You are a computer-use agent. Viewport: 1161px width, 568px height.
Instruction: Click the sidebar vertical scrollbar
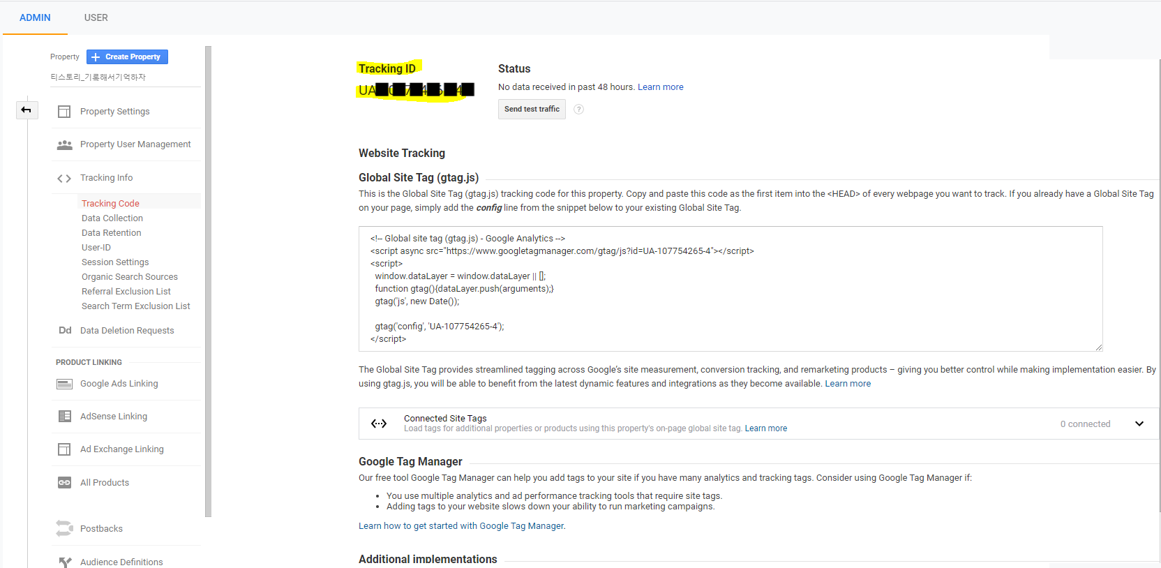(208, 282)
